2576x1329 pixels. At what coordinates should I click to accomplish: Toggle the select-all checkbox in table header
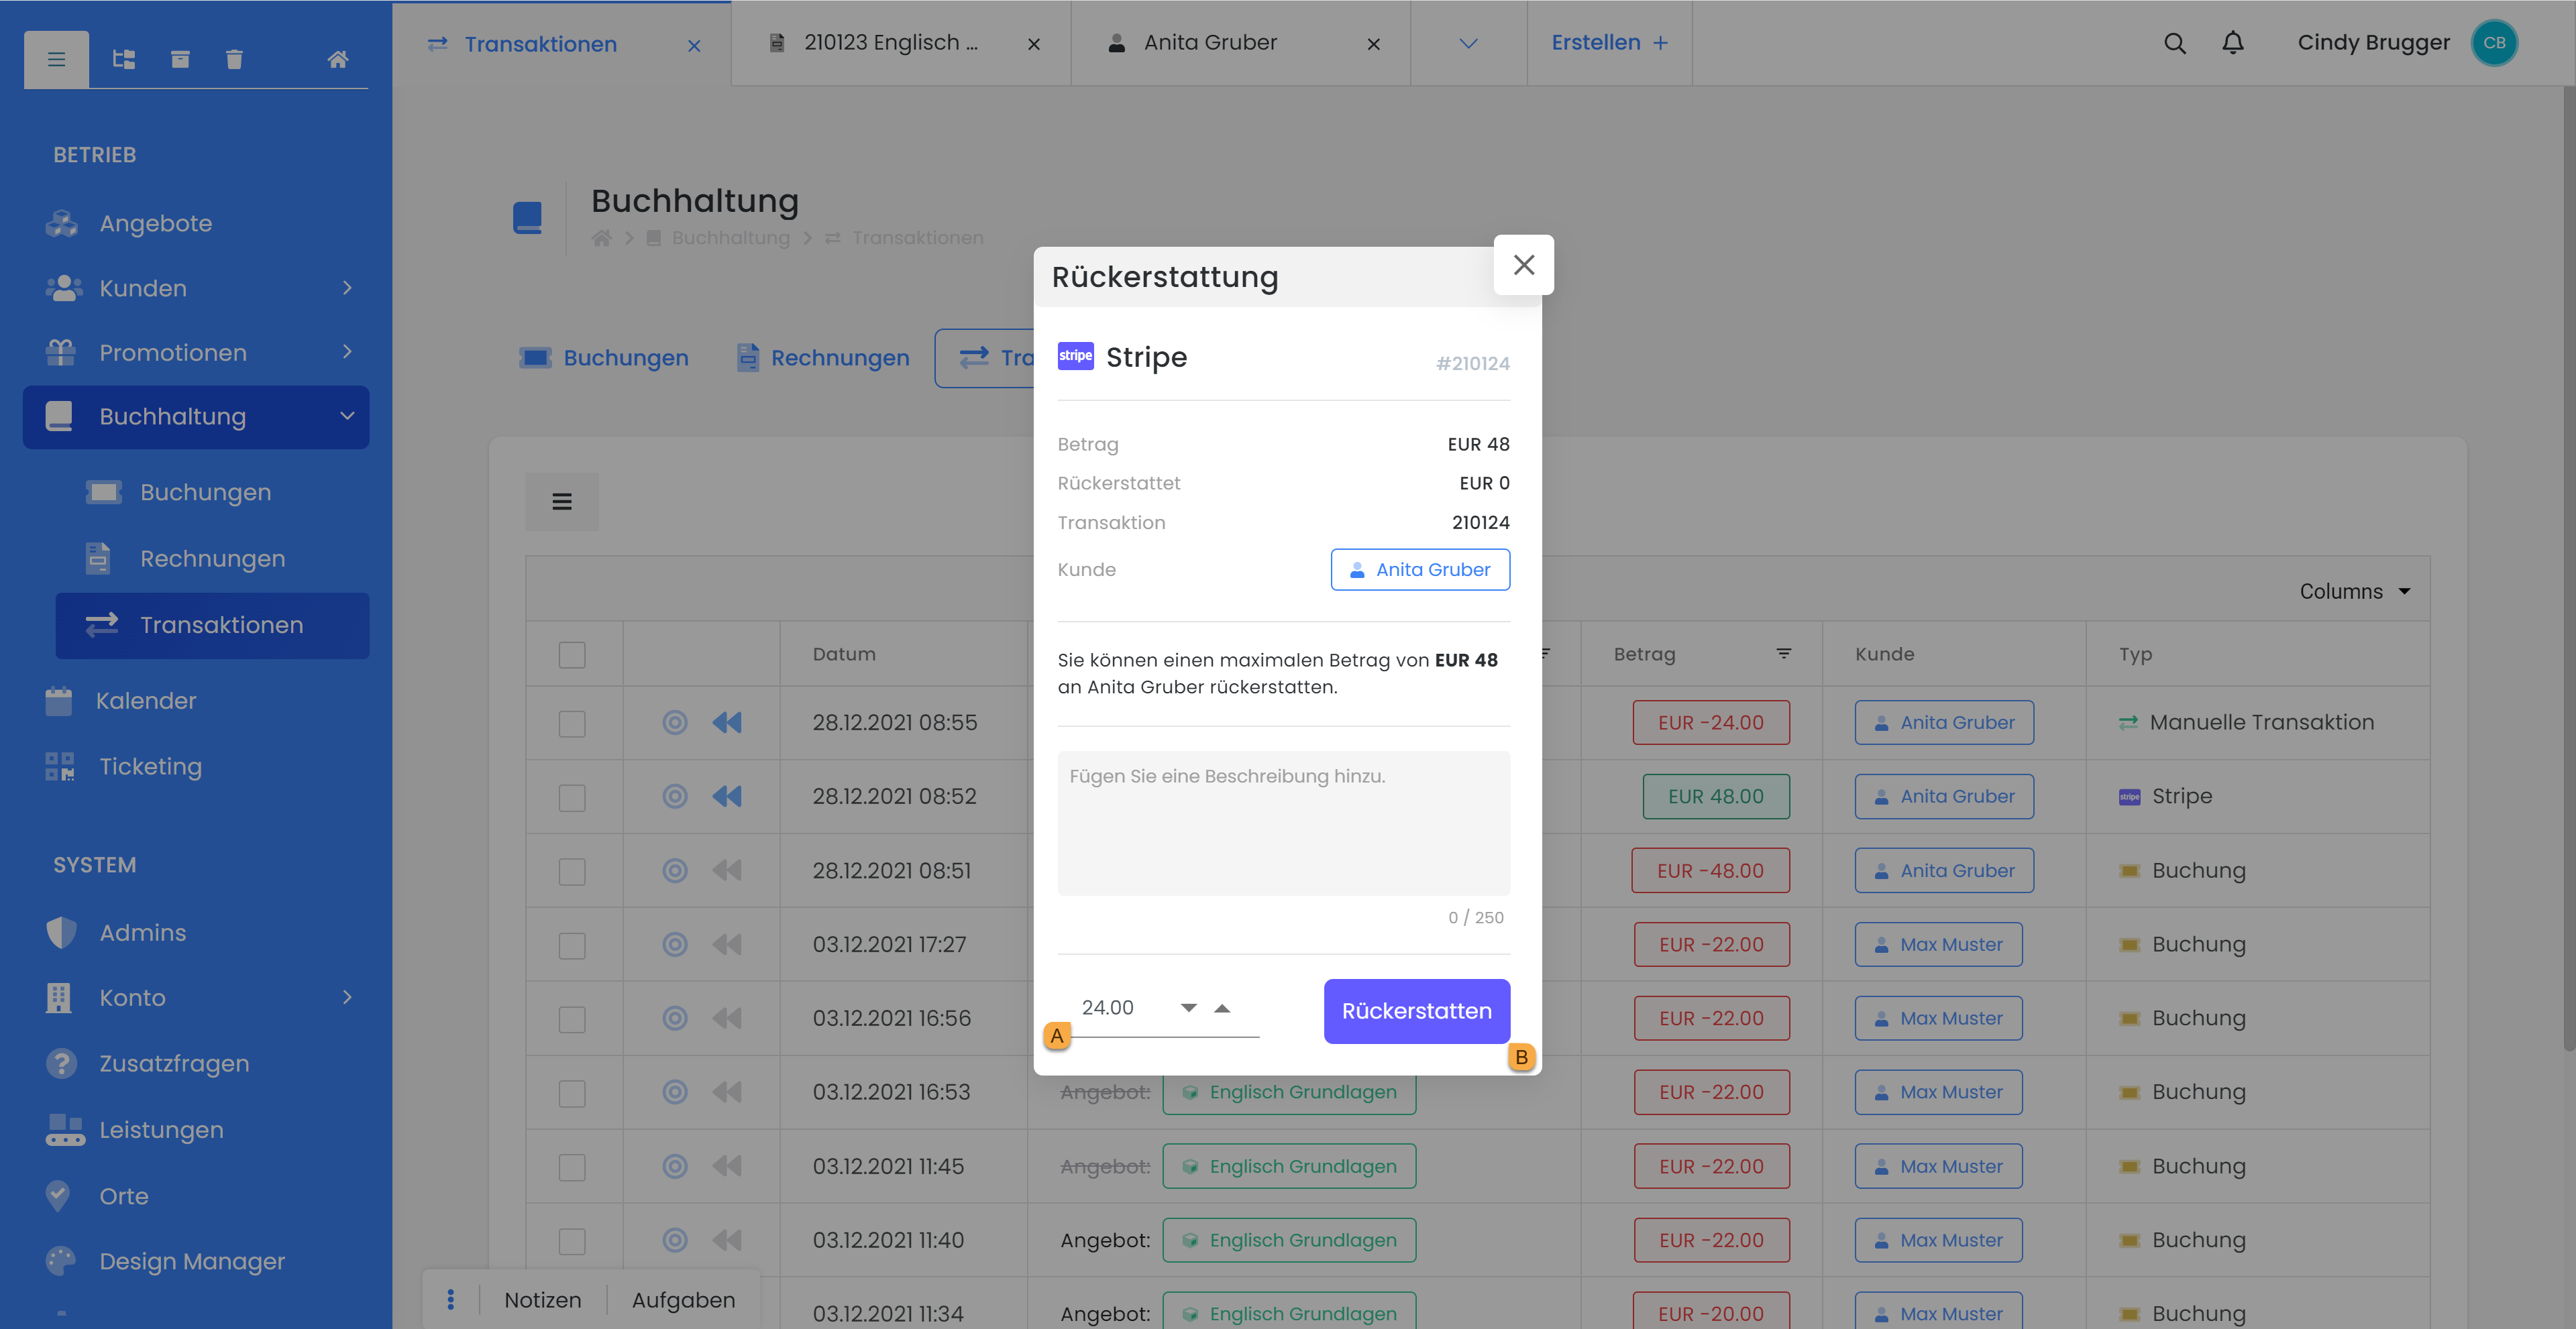pyautogui.click(x=572, y=654)
